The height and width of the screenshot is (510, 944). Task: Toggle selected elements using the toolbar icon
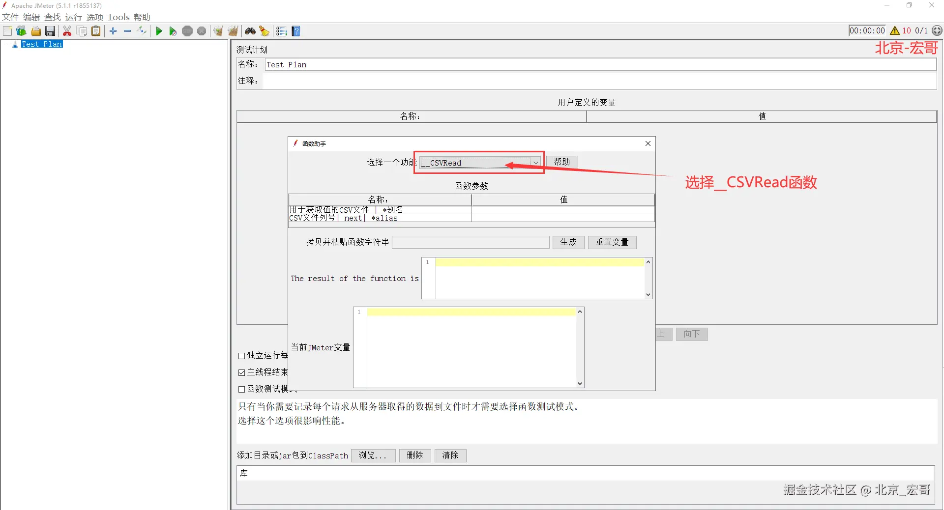(x=142, y=31)
